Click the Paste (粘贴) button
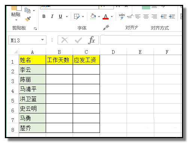Viewport: 188px width, 143px height. 16,12
